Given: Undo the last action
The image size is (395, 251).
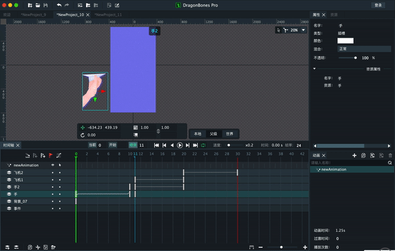Looking at the screenshot, I should point(59,5).
